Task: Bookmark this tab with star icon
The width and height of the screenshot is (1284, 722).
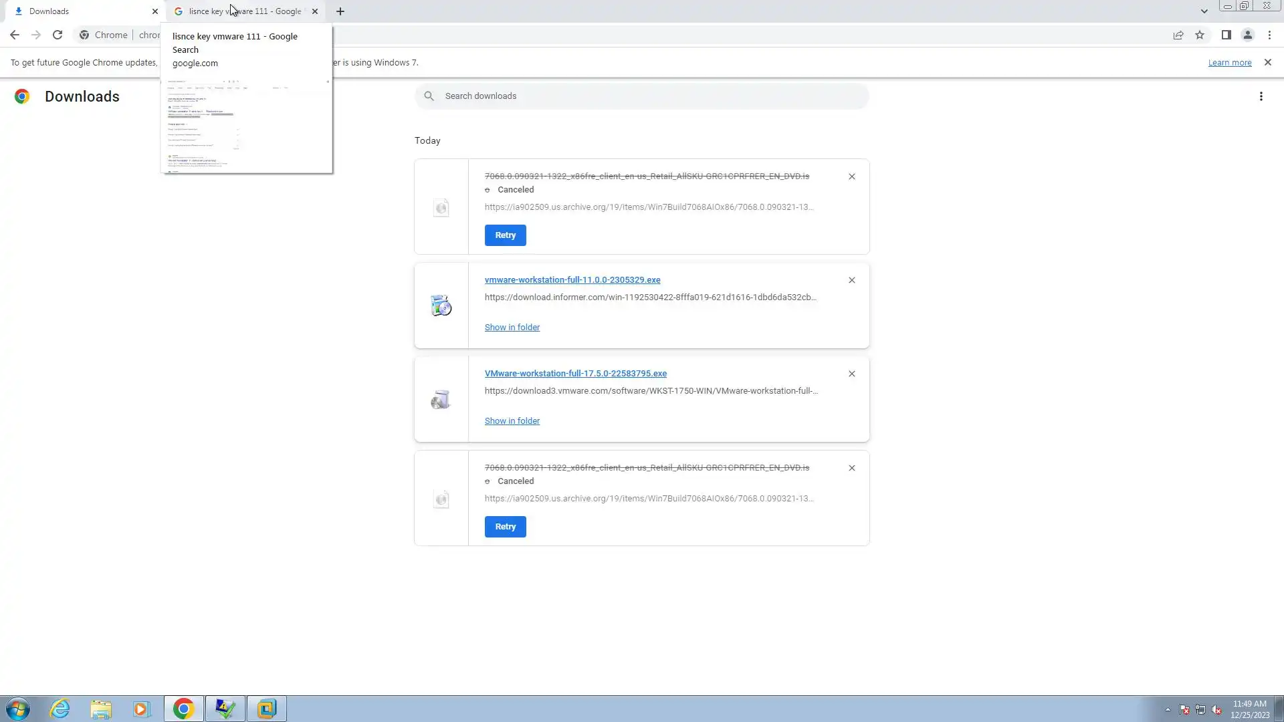Action: 1200,35
